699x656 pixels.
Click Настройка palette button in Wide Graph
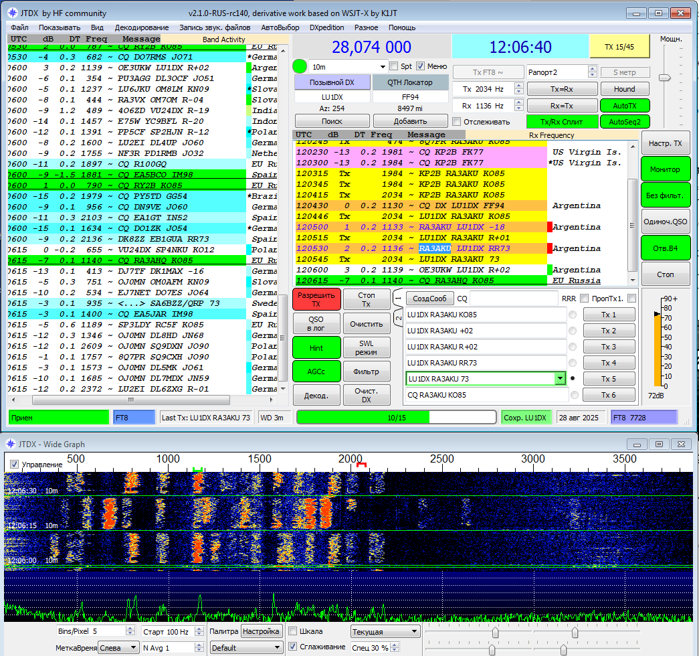click(x=262, y=631)
